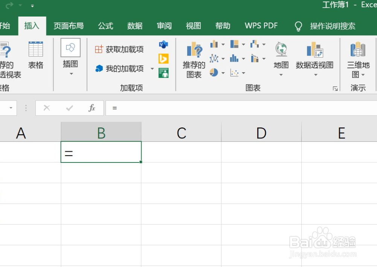
Task: Expand the 我的加载项 dropdown arrow
Action: [152, 69]
